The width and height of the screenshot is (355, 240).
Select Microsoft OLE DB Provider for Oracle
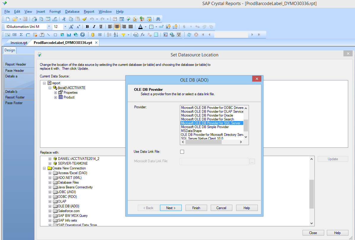point(207,116)
